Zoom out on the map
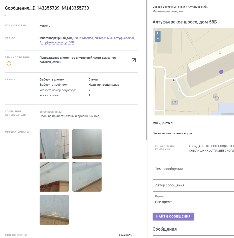This screenshot has width=234, height=238. [158, 39]
